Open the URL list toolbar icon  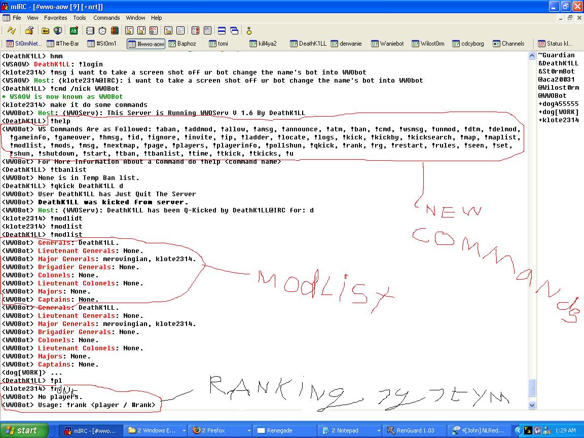[x=208, y=30]
